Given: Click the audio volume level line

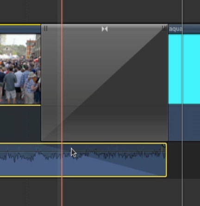Looking at the screenshot, I should (83, 151).
